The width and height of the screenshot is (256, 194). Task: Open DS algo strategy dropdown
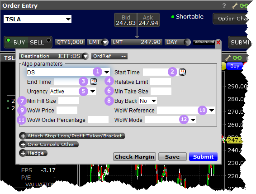tap(107, 72)
